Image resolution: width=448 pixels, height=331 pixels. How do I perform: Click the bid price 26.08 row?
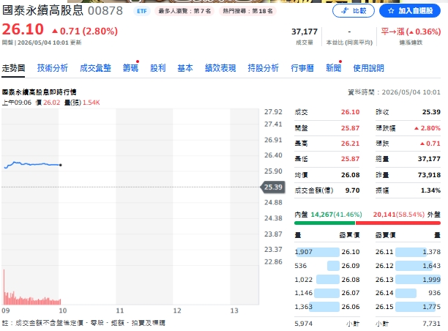[x=327, y=280]
